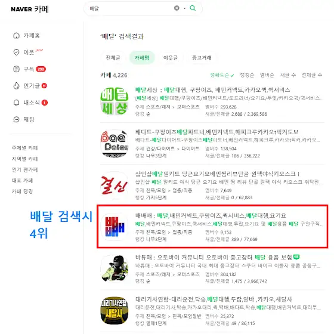This screenshot has height=334, width=334.
Task: Open 인기글 flame icon in sidebar
Action: (x=17, y=86)
